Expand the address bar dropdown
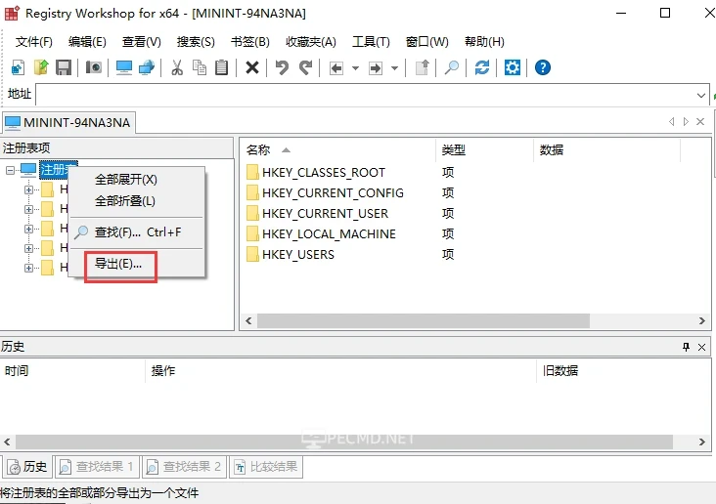Screen dimensions: 716x504 [701, 96]
